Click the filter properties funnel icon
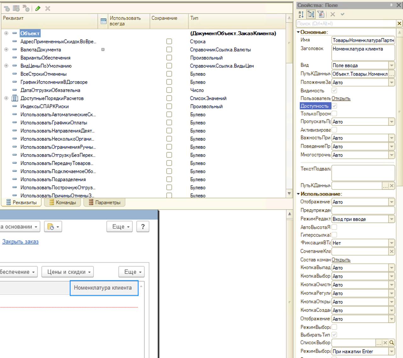The height and width of the screenshot is (358, 403). [321, 14]
